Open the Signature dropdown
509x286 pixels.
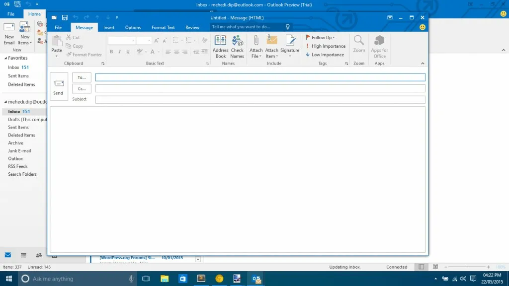tap(290, 47)
